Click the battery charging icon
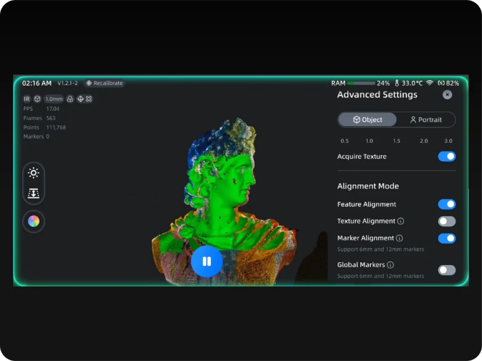The image size is (482, 361). point(441,83)
